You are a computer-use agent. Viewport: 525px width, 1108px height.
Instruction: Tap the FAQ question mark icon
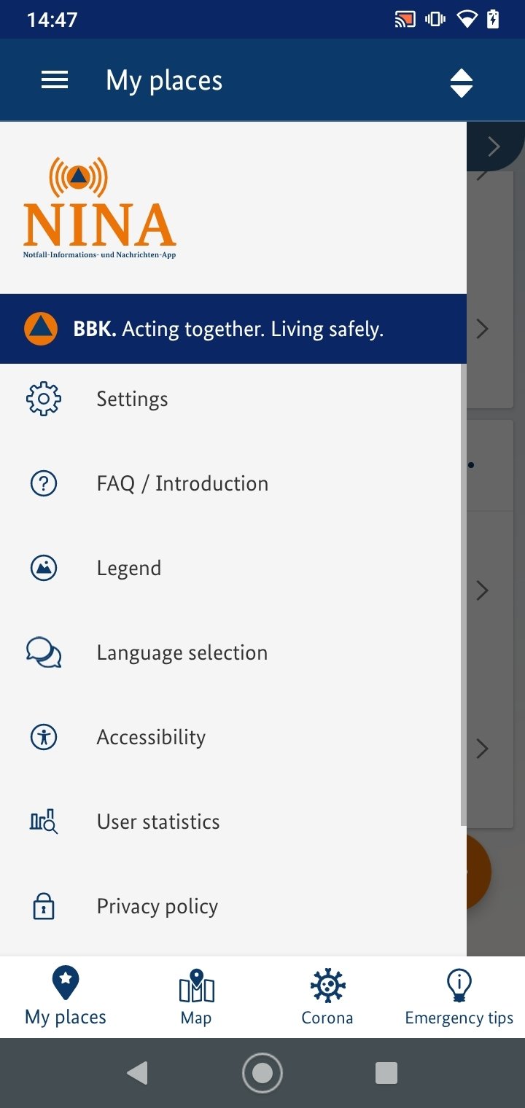(44, 483)
